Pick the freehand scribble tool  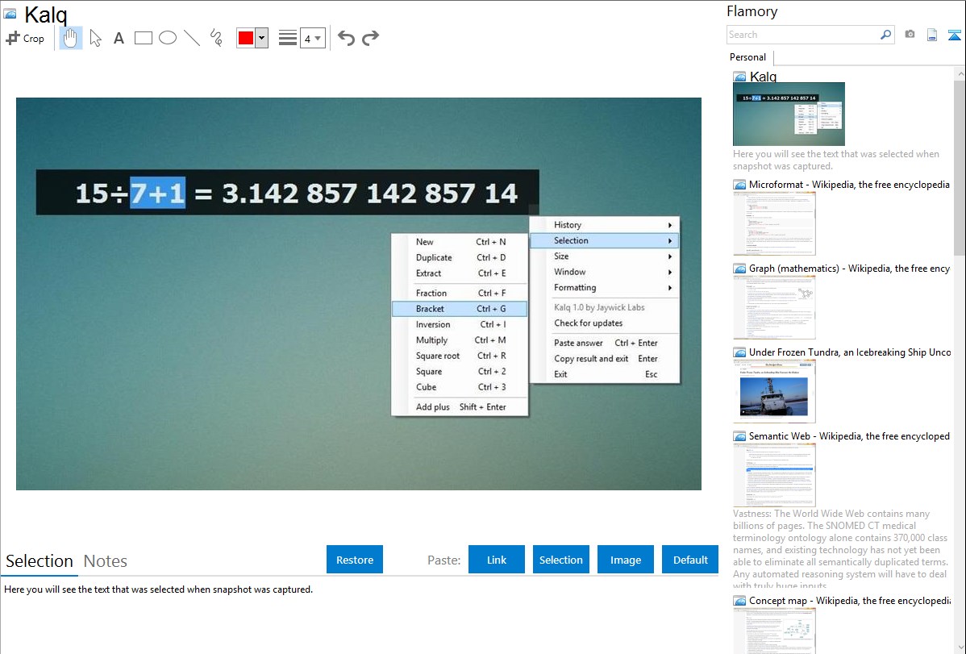[216, 38]
